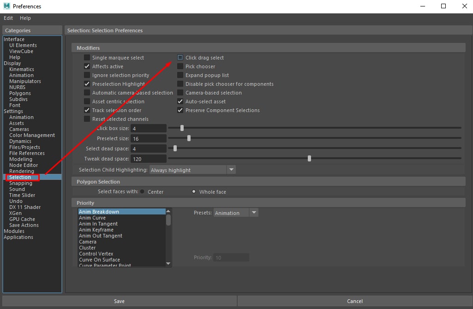473x309 pixels.
Task: Enable Click drag select checkbox
Action: pyautogui.click(x=180, y=58)
